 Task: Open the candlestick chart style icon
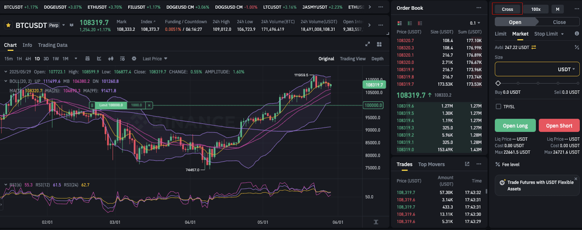click(111, 59)
